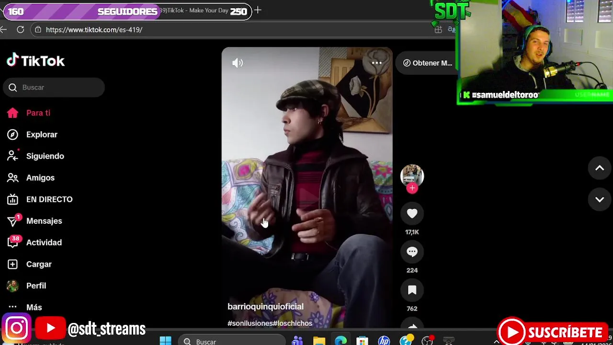Select the TikTok - Make Your Day tab
The height and width of the screenshot is (345, 613).
pyautogui.click(x=196, y=11)
